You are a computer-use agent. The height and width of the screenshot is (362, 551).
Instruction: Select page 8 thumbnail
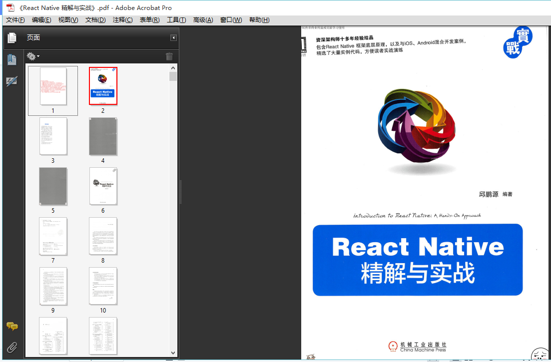(103, 236)
